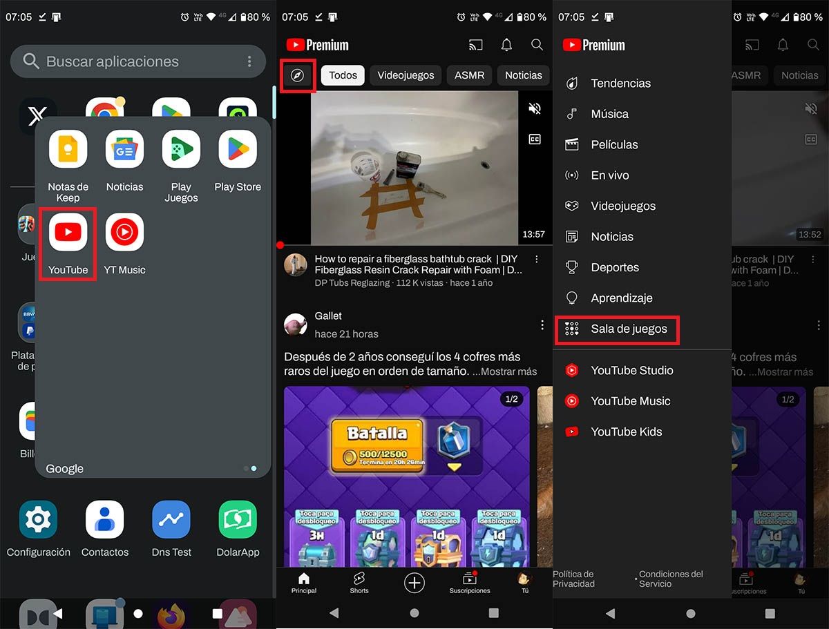Open the Shorts tab
Screen dimensions: 829x629
click(x=359, y=583)
